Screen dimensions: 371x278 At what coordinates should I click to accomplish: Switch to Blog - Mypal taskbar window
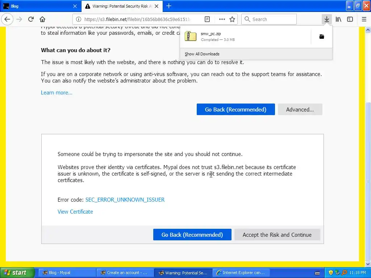coord(67,273)
